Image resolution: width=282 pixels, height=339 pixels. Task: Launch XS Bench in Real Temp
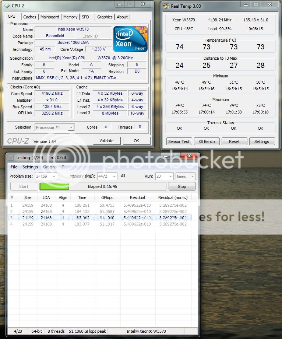click(x=207, y=141)
